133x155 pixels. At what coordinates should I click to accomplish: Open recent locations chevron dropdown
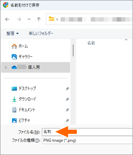[29, 19]
